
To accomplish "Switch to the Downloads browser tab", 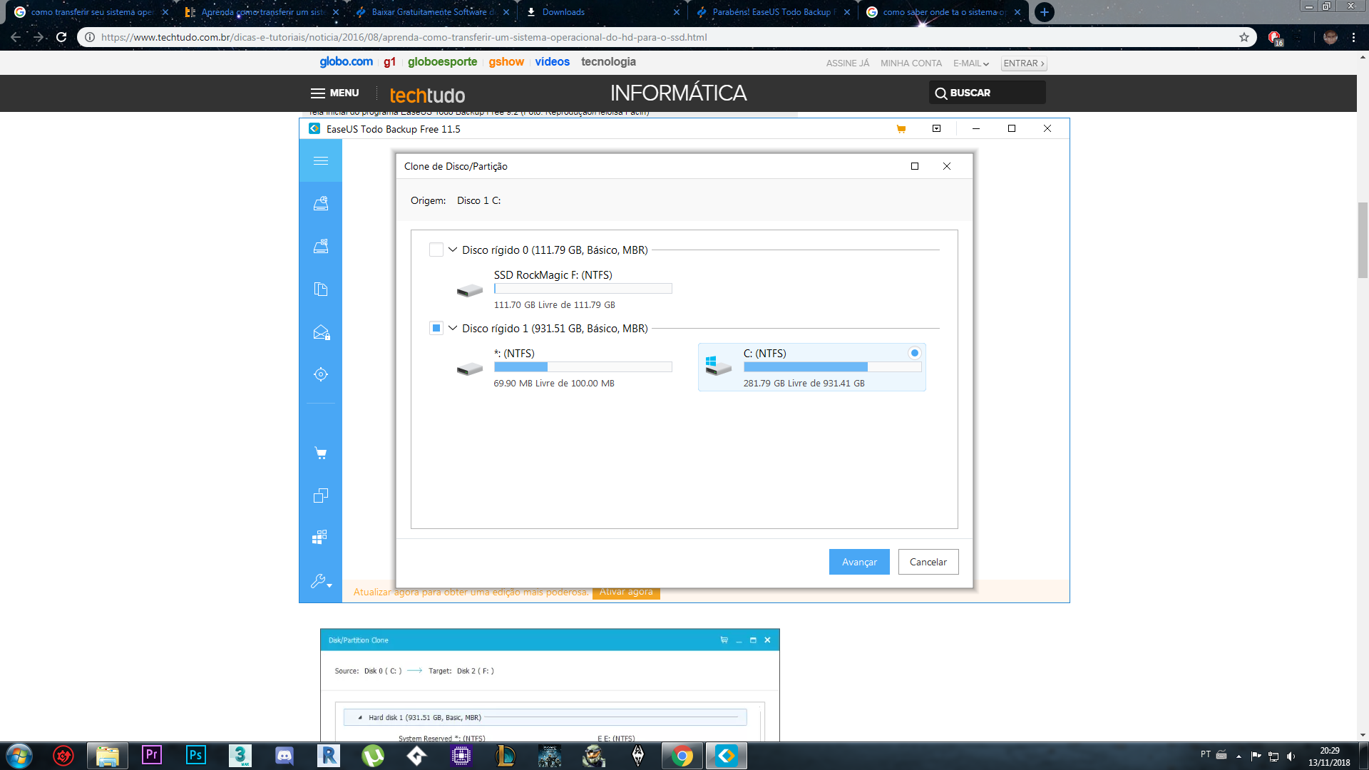I will 603,12.
